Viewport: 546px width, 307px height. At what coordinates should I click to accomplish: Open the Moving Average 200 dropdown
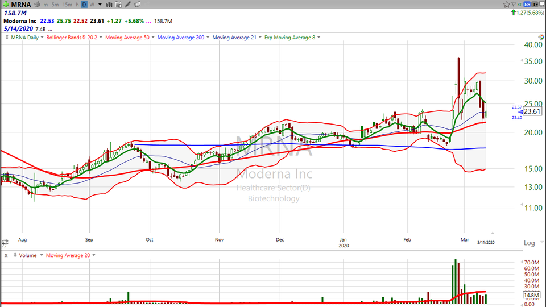tap(208, 38)
